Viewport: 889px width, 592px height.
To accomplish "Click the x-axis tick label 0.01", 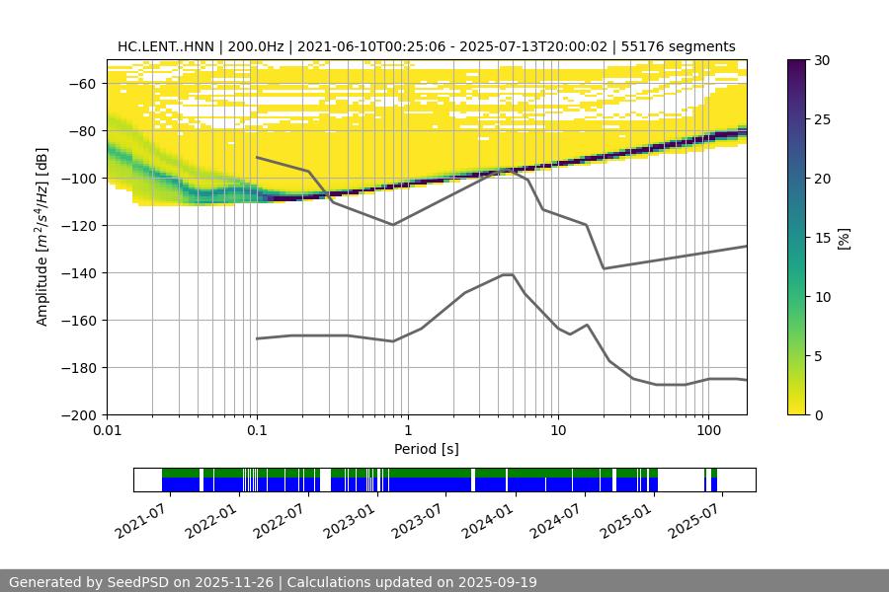I will (107, 431).
